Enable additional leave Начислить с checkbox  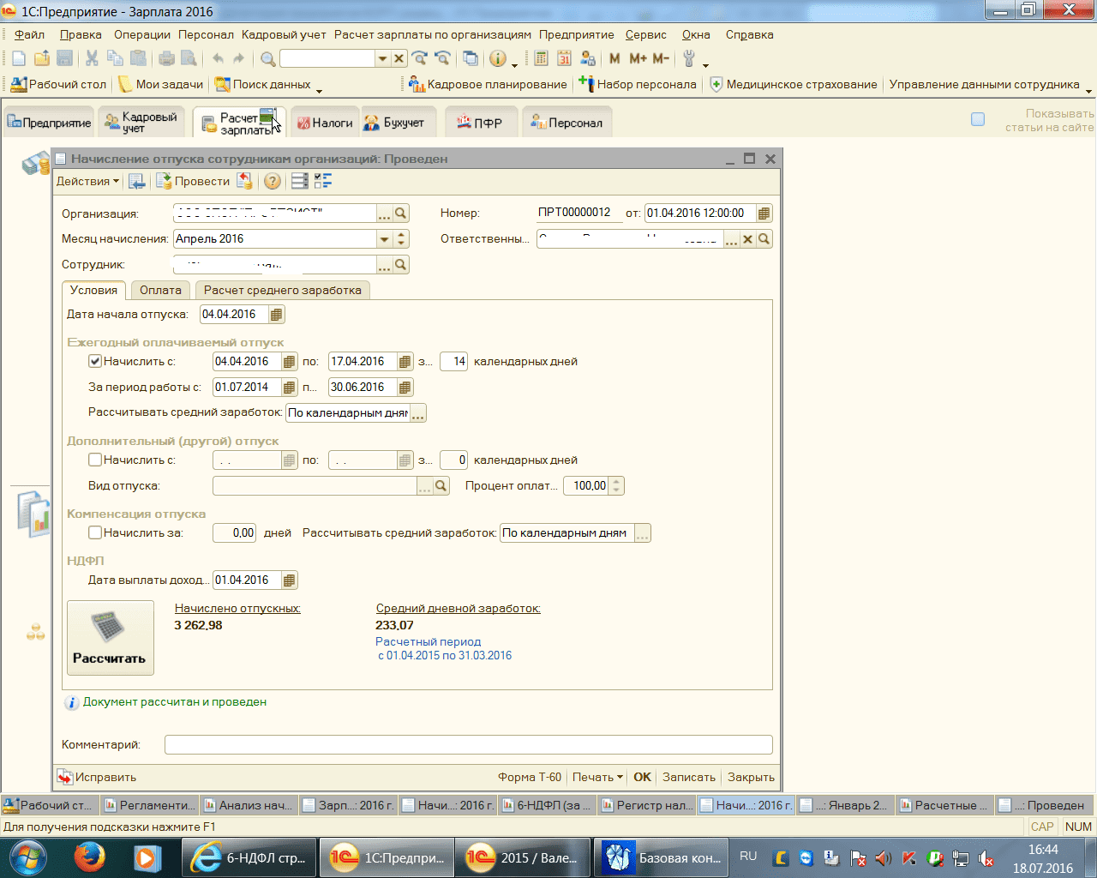click(95, 460)
